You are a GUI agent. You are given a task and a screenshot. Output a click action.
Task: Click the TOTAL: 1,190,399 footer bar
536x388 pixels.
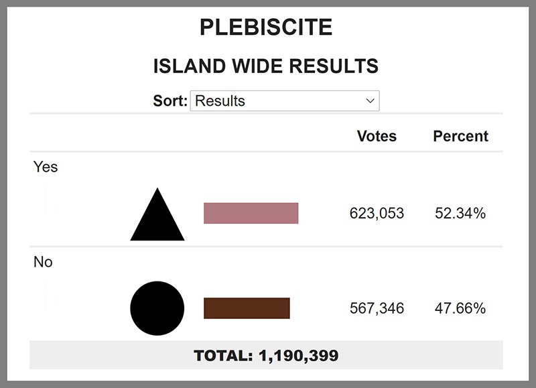click(266, 355)
